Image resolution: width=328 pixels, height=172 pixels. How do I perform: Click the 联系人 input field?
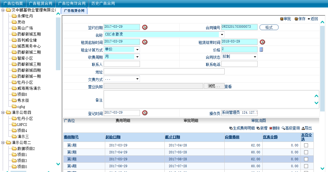pyautogui.click(x=122, y=64)
